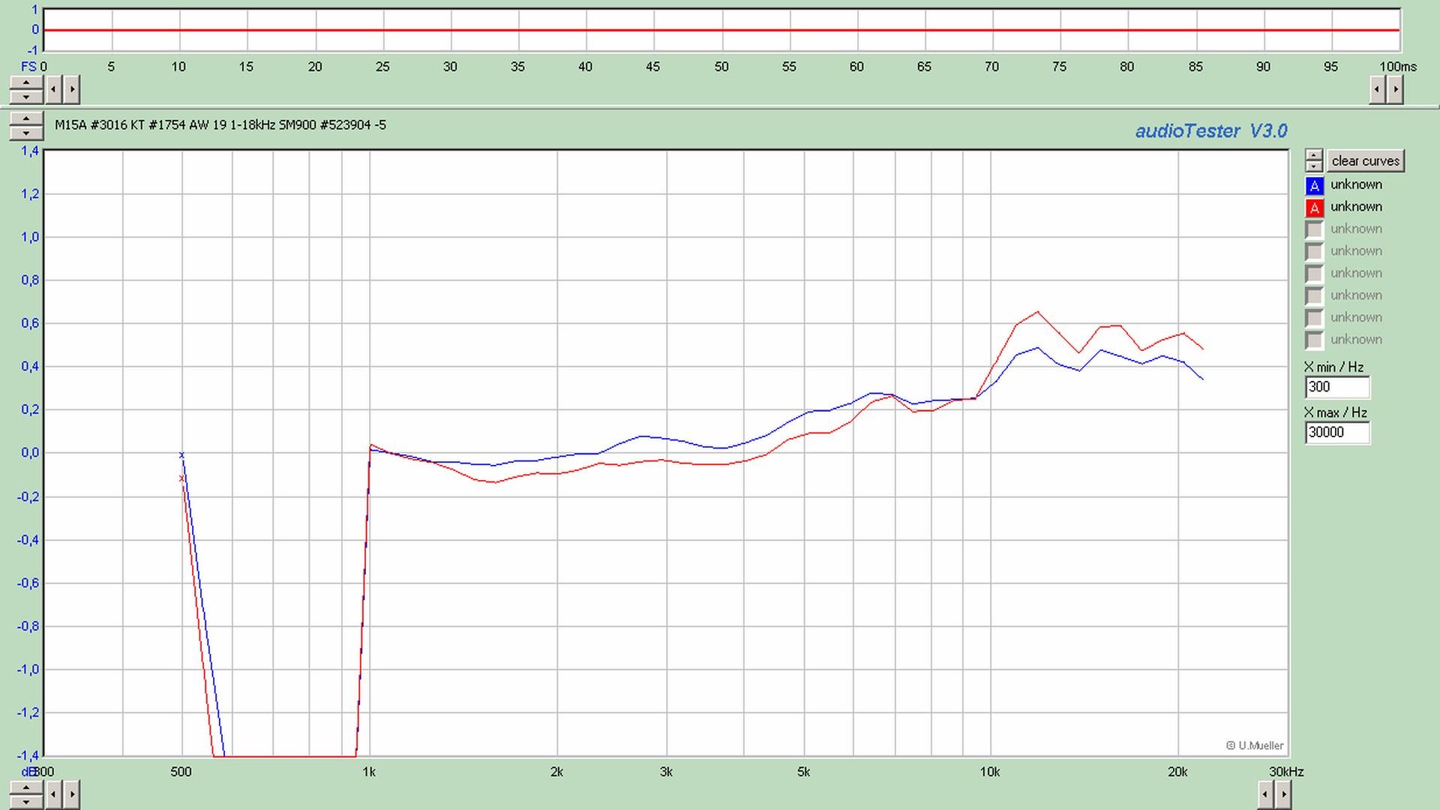The width and height of the screenshot is (1440, 810).
Task: Click up arrow next to M15A title
Action: coord(26,120)
